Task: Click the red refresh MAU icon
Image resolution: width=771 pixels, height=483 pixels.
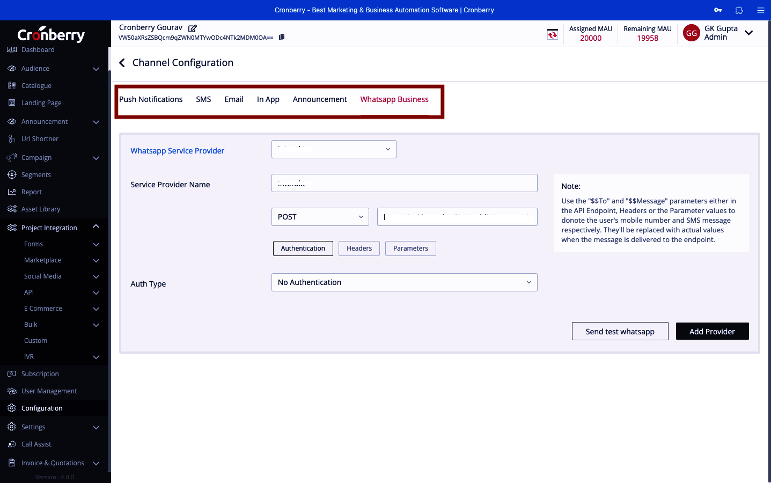Action: pyautogui.click(x=553, y=34)
